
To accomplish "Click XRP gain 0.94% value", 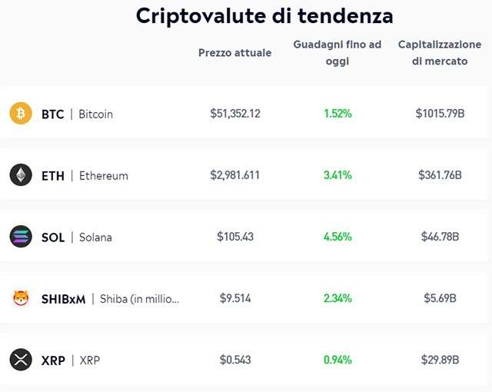I will click(x=337, y=360).
